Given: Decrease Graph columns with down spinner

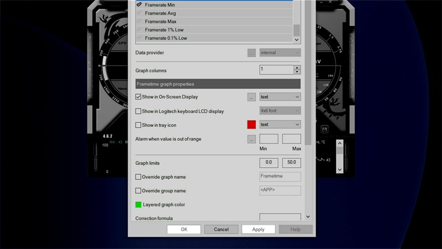Looking at the screenshot, I should pyautogui.click(x=297, y=72).
